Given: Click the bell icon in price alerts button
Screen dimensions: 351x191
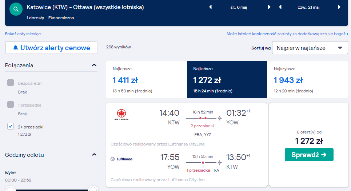Looking at the screenshot, I should point(15,48).
